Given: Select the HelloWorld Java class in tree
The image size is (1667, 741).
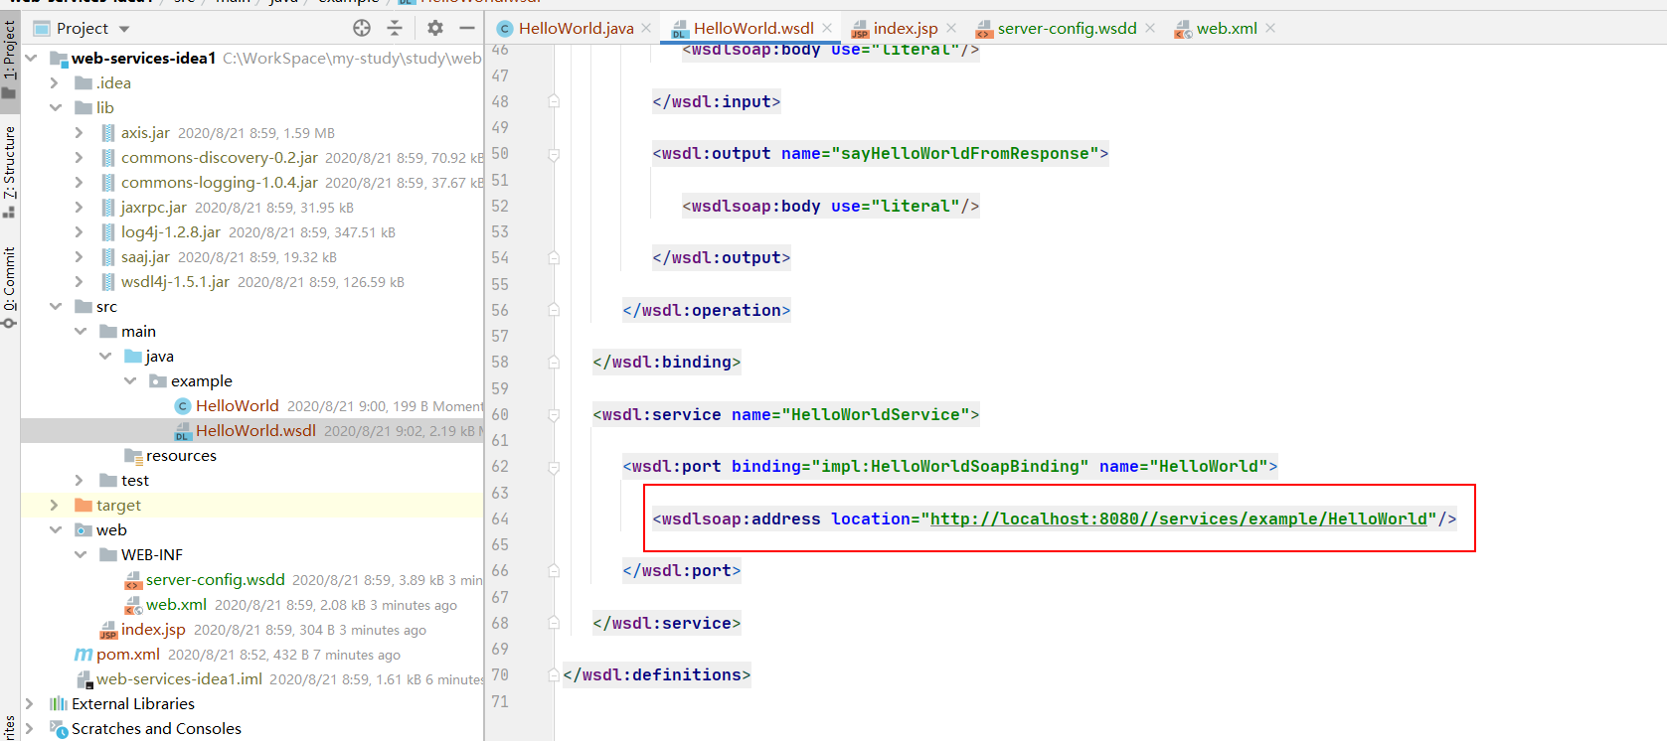Looking at the screenshot, I should coord(237,405).
